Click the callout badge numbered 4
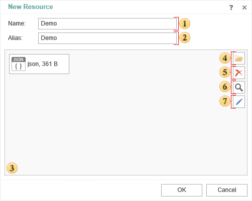 [x=225, y=58]
